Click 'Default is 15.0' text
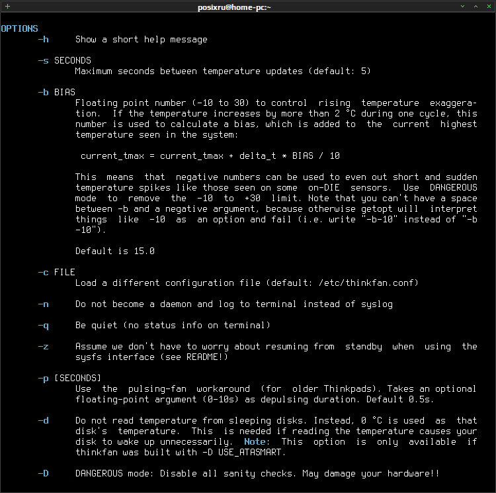Image resolution: width=496 pixels, height=493 pixels. click(115, 251)
